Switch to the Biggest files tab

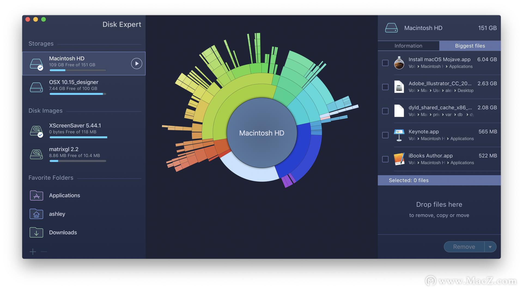(x=470, y=46)
